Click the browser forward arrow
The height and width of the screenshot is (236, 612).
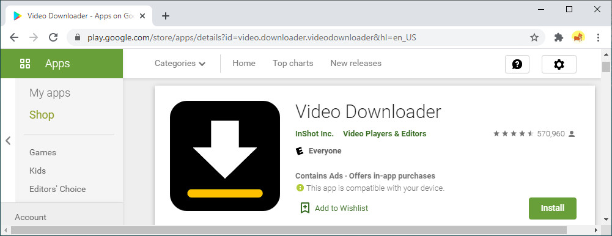click(x=34, y=37)
